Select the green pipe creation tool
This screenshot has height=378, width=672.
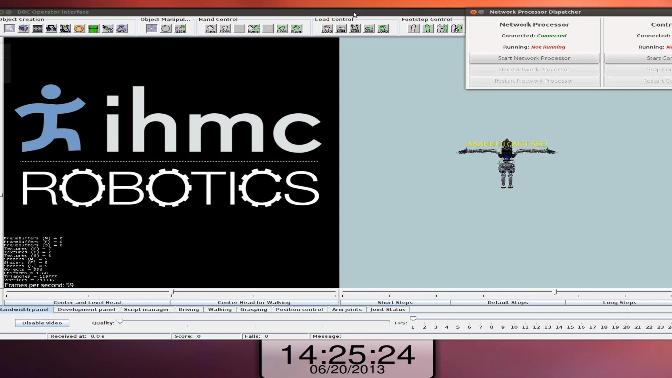click(x=93, y=28)
